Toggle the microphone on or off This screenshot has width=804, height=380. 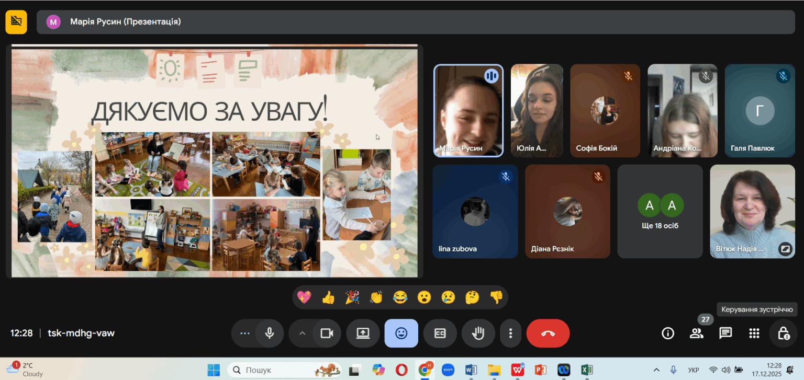pyautogui.click(x=270, y=333)
